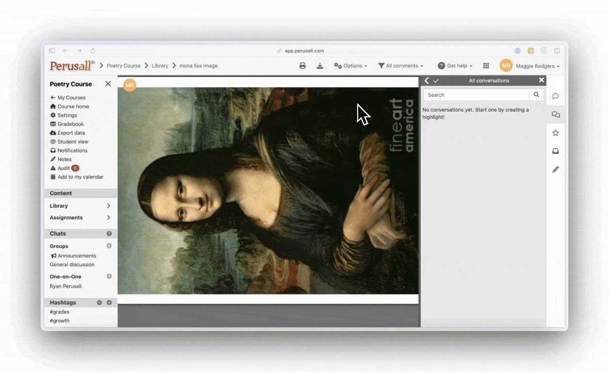The width and height of the screenshot is (609, 372).
Task: Open the apps grid icon
Action: pyautogui.click(x=486, y=66)
